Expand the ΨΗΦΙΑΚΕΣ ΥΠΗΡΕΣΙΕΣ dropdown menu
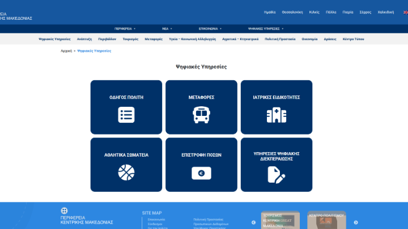 [266, 28]
